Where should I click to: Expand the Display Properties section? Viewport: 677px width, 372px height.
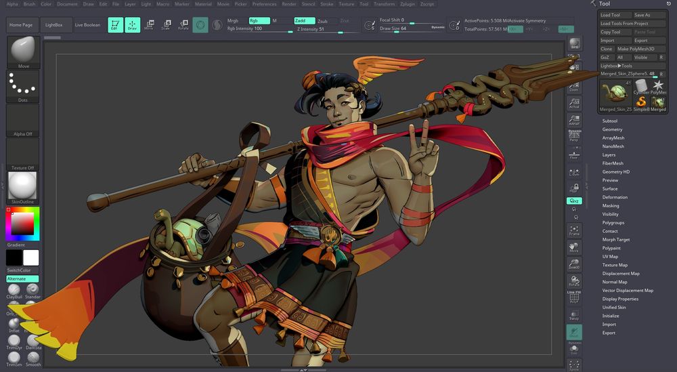click(x=620, y=299)
